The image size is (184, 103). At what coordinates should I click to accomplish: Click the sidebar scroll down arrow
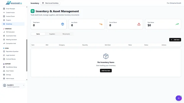27,80
